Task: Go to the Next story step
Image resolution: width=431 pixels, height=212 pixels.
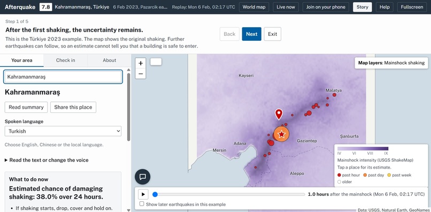Action: pyautogui.click(x=251, y=34)
